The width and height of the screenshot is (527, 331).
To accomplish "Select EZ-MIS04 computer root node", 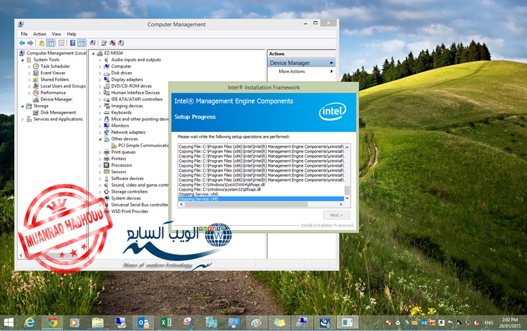I will click(x=114, y=53).
